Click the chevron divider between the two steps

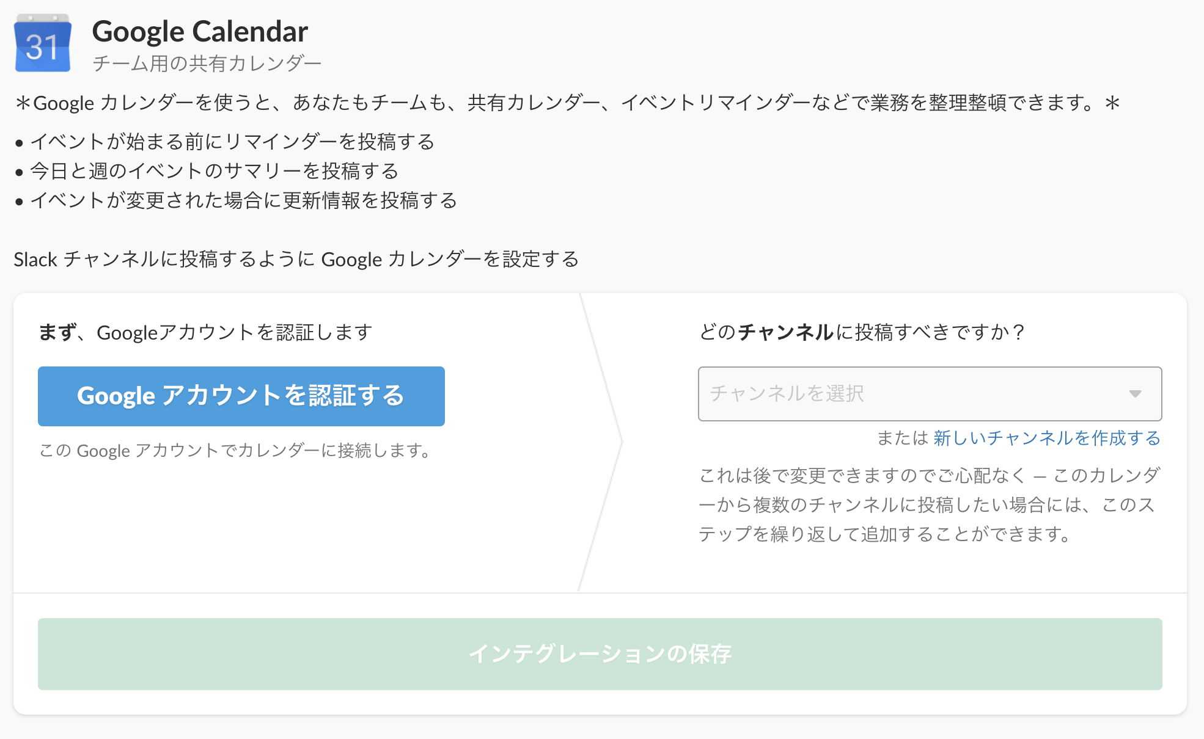[600, 442]
